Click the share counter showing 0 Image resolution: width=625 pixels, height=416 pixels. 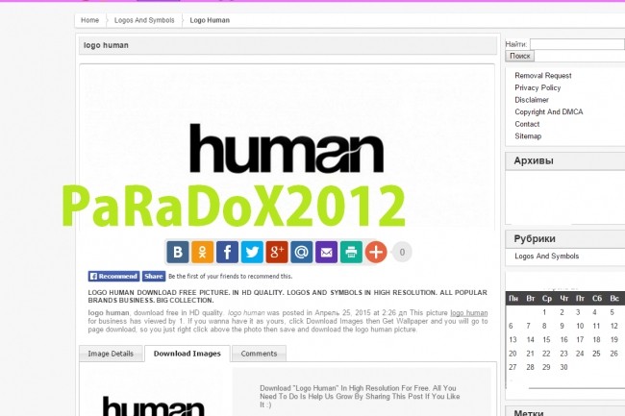pyautogui.click(x=402, y=252)
